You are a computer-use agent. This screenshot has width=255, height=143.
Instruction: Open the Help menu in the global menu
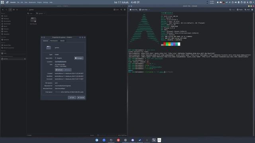[51, 2]
